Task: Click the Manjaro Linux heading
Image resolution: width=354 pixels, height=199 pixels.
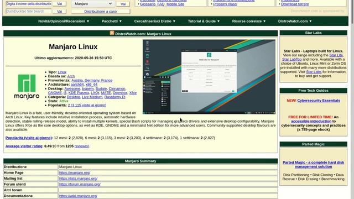Action: click(73, 46)
